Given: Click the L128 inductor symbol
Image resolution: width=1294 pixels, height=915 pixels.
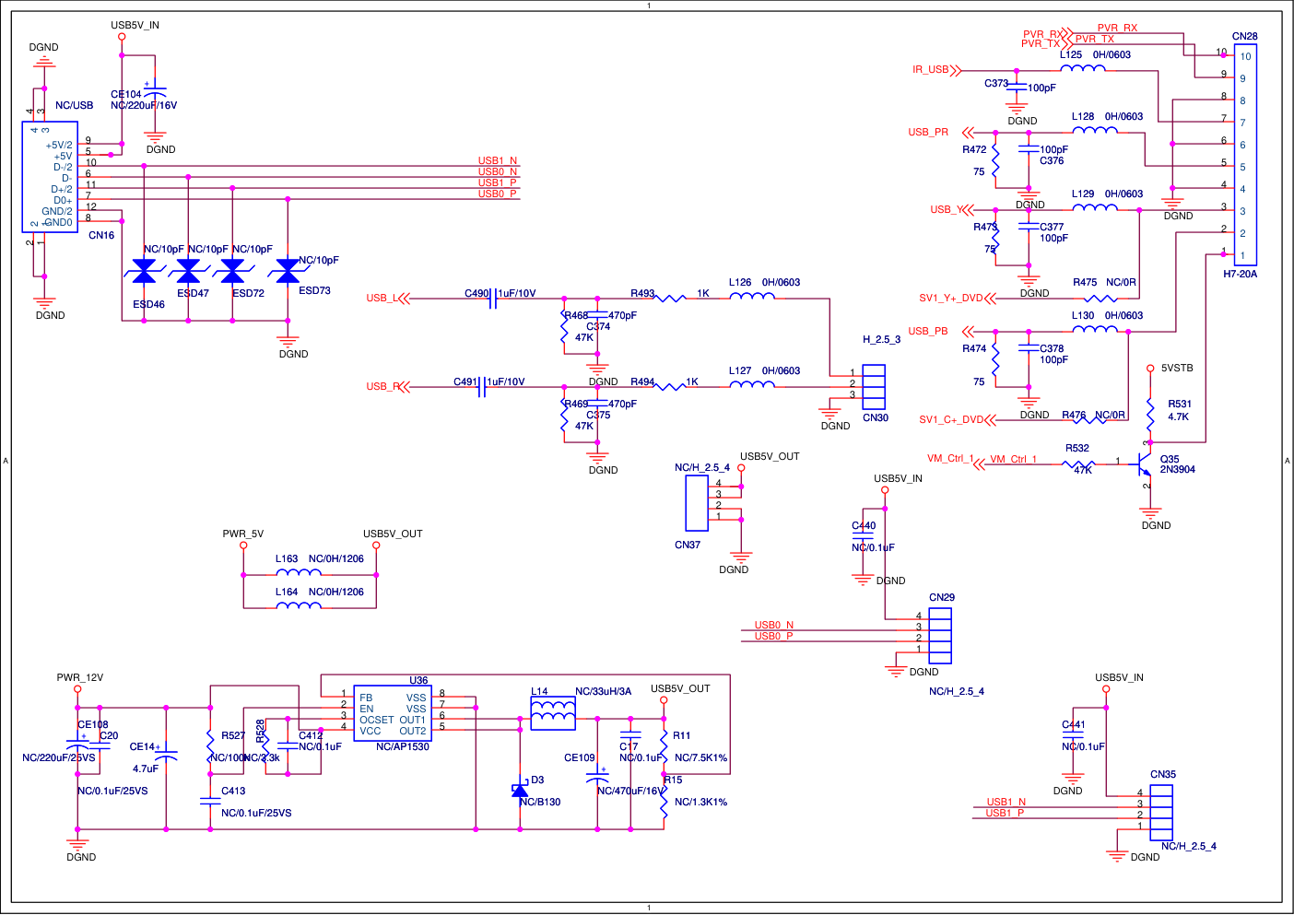Looking at the screenshot, I should 1095,130.
